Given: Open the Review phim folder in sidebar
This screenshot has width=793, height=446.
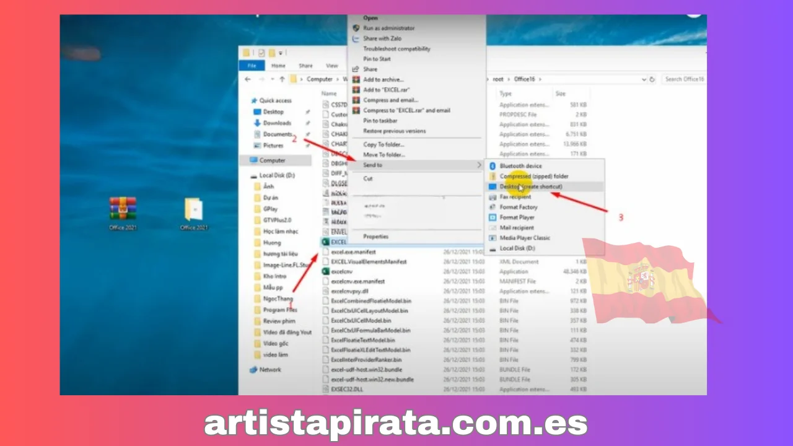Looking at the screenshot, I should click(x=279, y=321).
